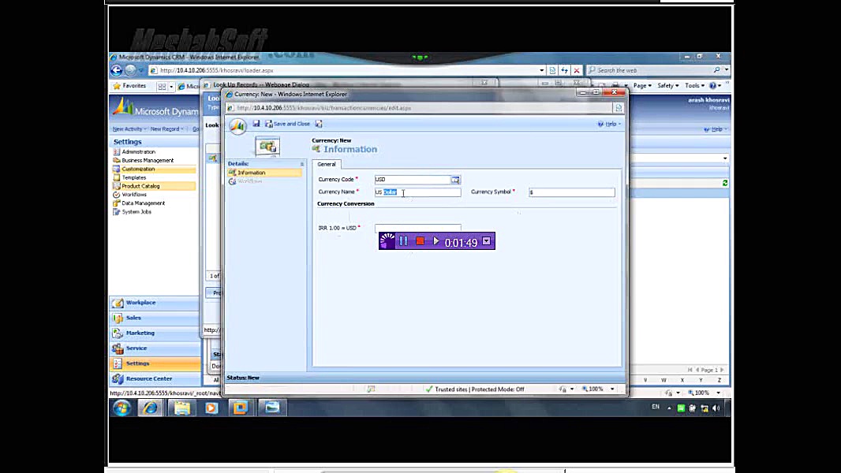Viewport: 841px width, 473px height.
Task: Click the browser Back button
Action: 117,70
